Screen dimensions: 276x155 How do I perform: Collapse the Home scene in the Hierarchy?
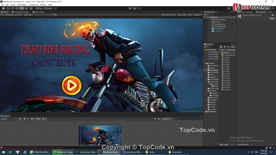pyautogui.click(x=209, y=17)
